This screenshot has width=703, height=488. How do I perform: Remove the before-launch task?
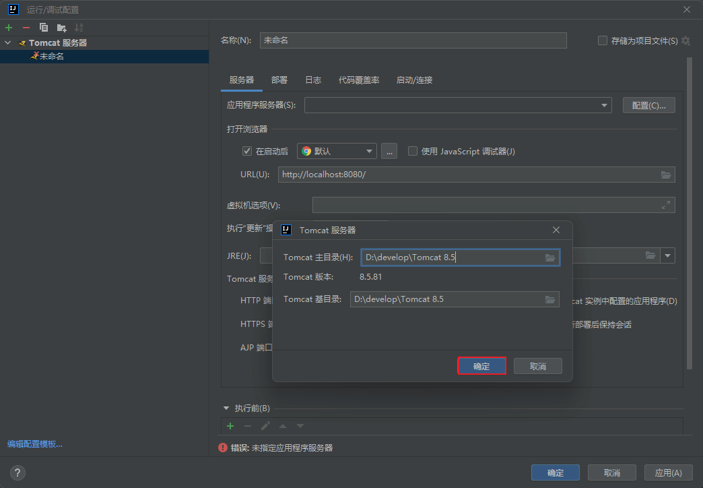[248, 426]
